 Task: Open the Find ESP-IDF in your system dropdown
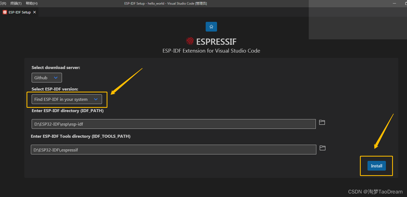click(x=67, y=99)
